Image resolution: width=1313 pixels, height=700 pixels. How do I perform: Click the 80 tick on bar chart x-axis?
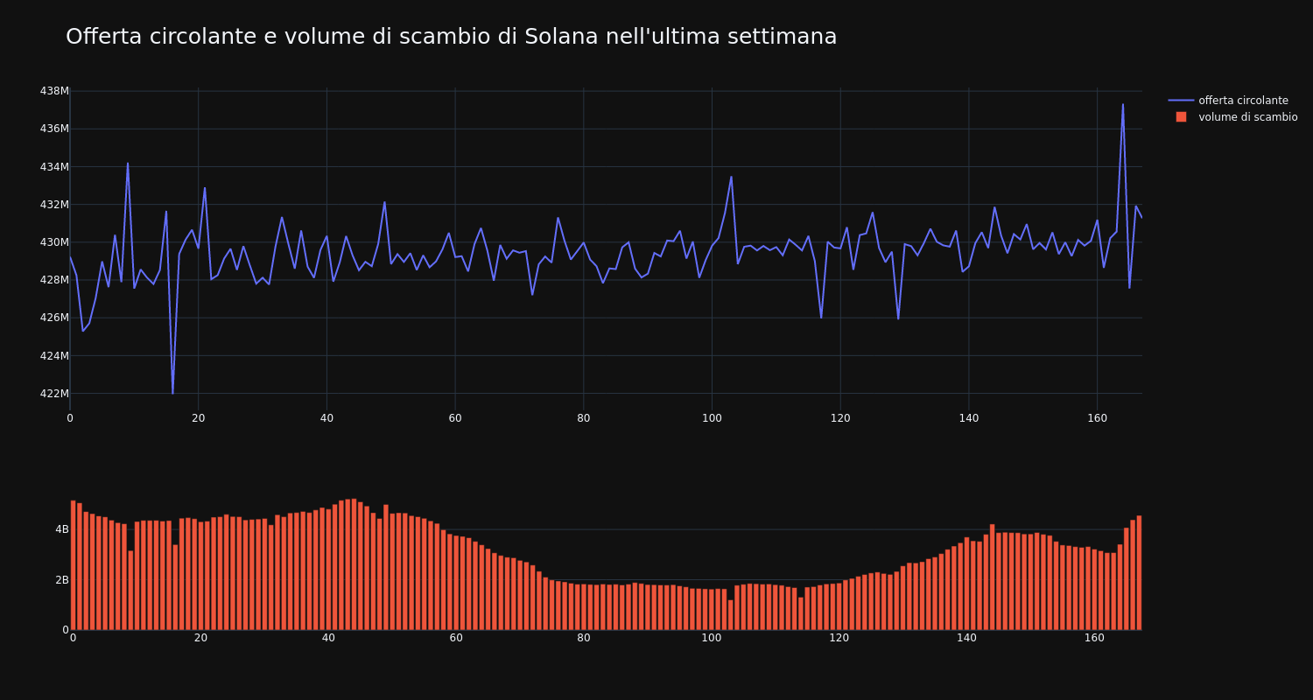coord(584,638)
